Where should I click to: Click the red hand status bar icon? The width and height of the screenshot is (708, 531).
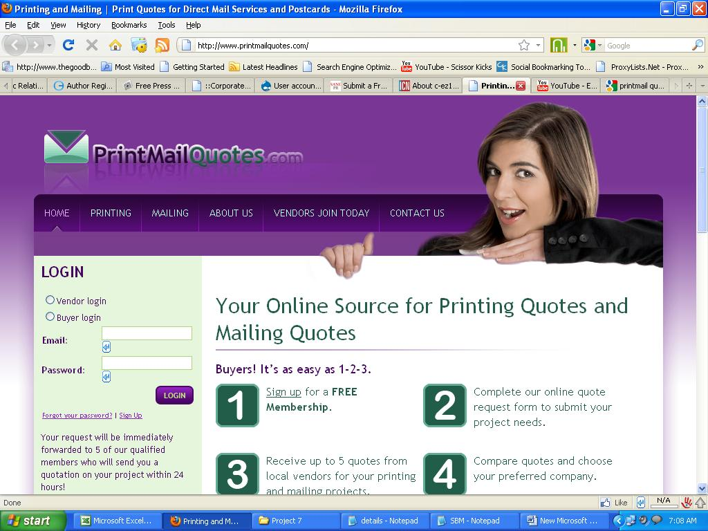pyautogui.click(x=687, y=502)
